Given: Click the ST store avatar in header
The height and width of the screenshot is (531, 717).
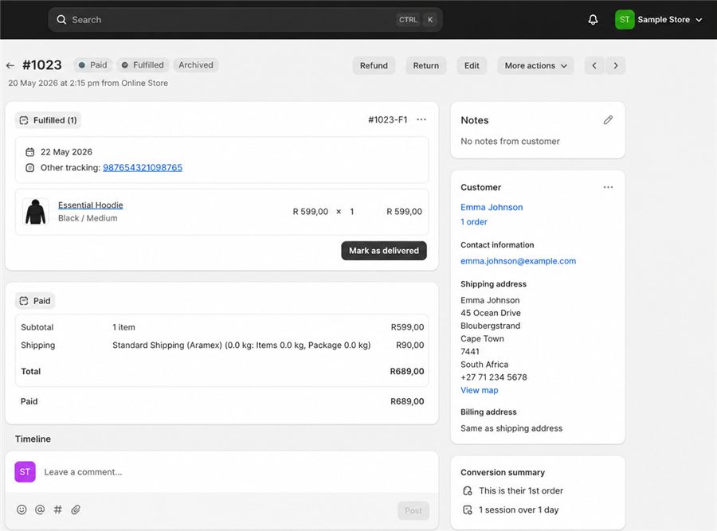Looking at the screenshot, I should click(x=624, y=20).
